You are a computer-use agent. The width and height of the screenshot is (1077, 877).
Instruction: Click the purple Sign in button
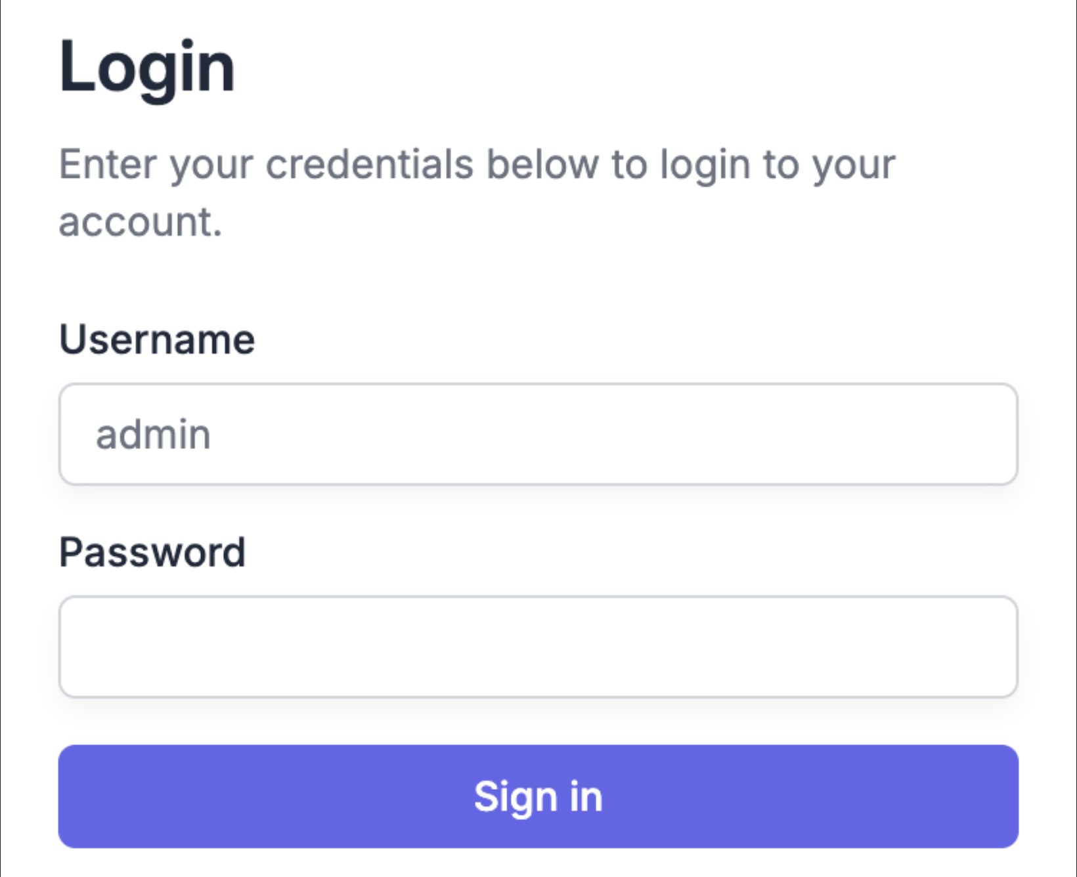[x=538, y=796]
